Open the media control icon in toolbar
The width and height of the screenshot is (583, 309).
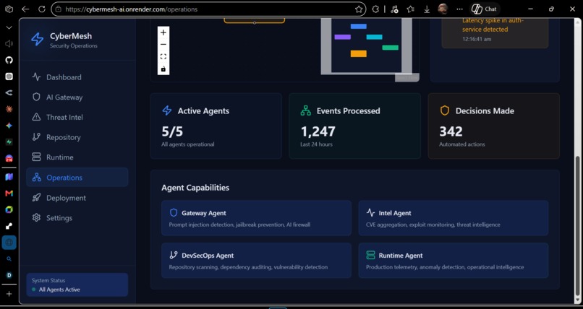coord(394,9)
